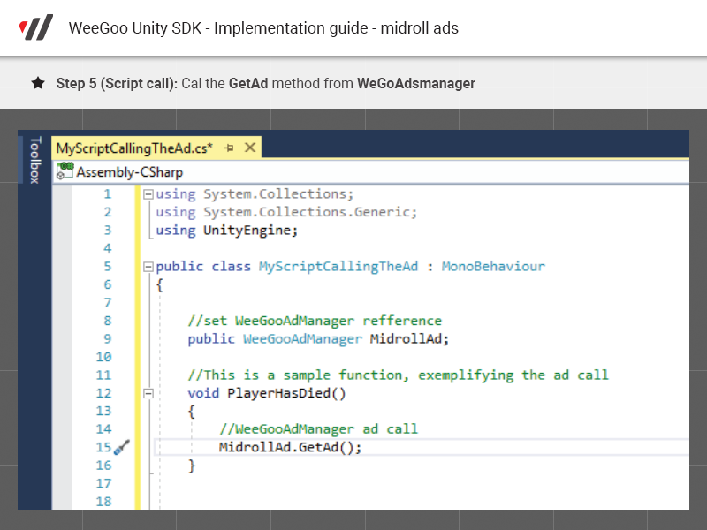
Task: Click the line number 9
Action: pyautogui.click(x=107, y=339)
